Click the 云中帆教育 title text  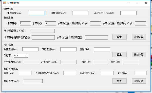point(13,3)
